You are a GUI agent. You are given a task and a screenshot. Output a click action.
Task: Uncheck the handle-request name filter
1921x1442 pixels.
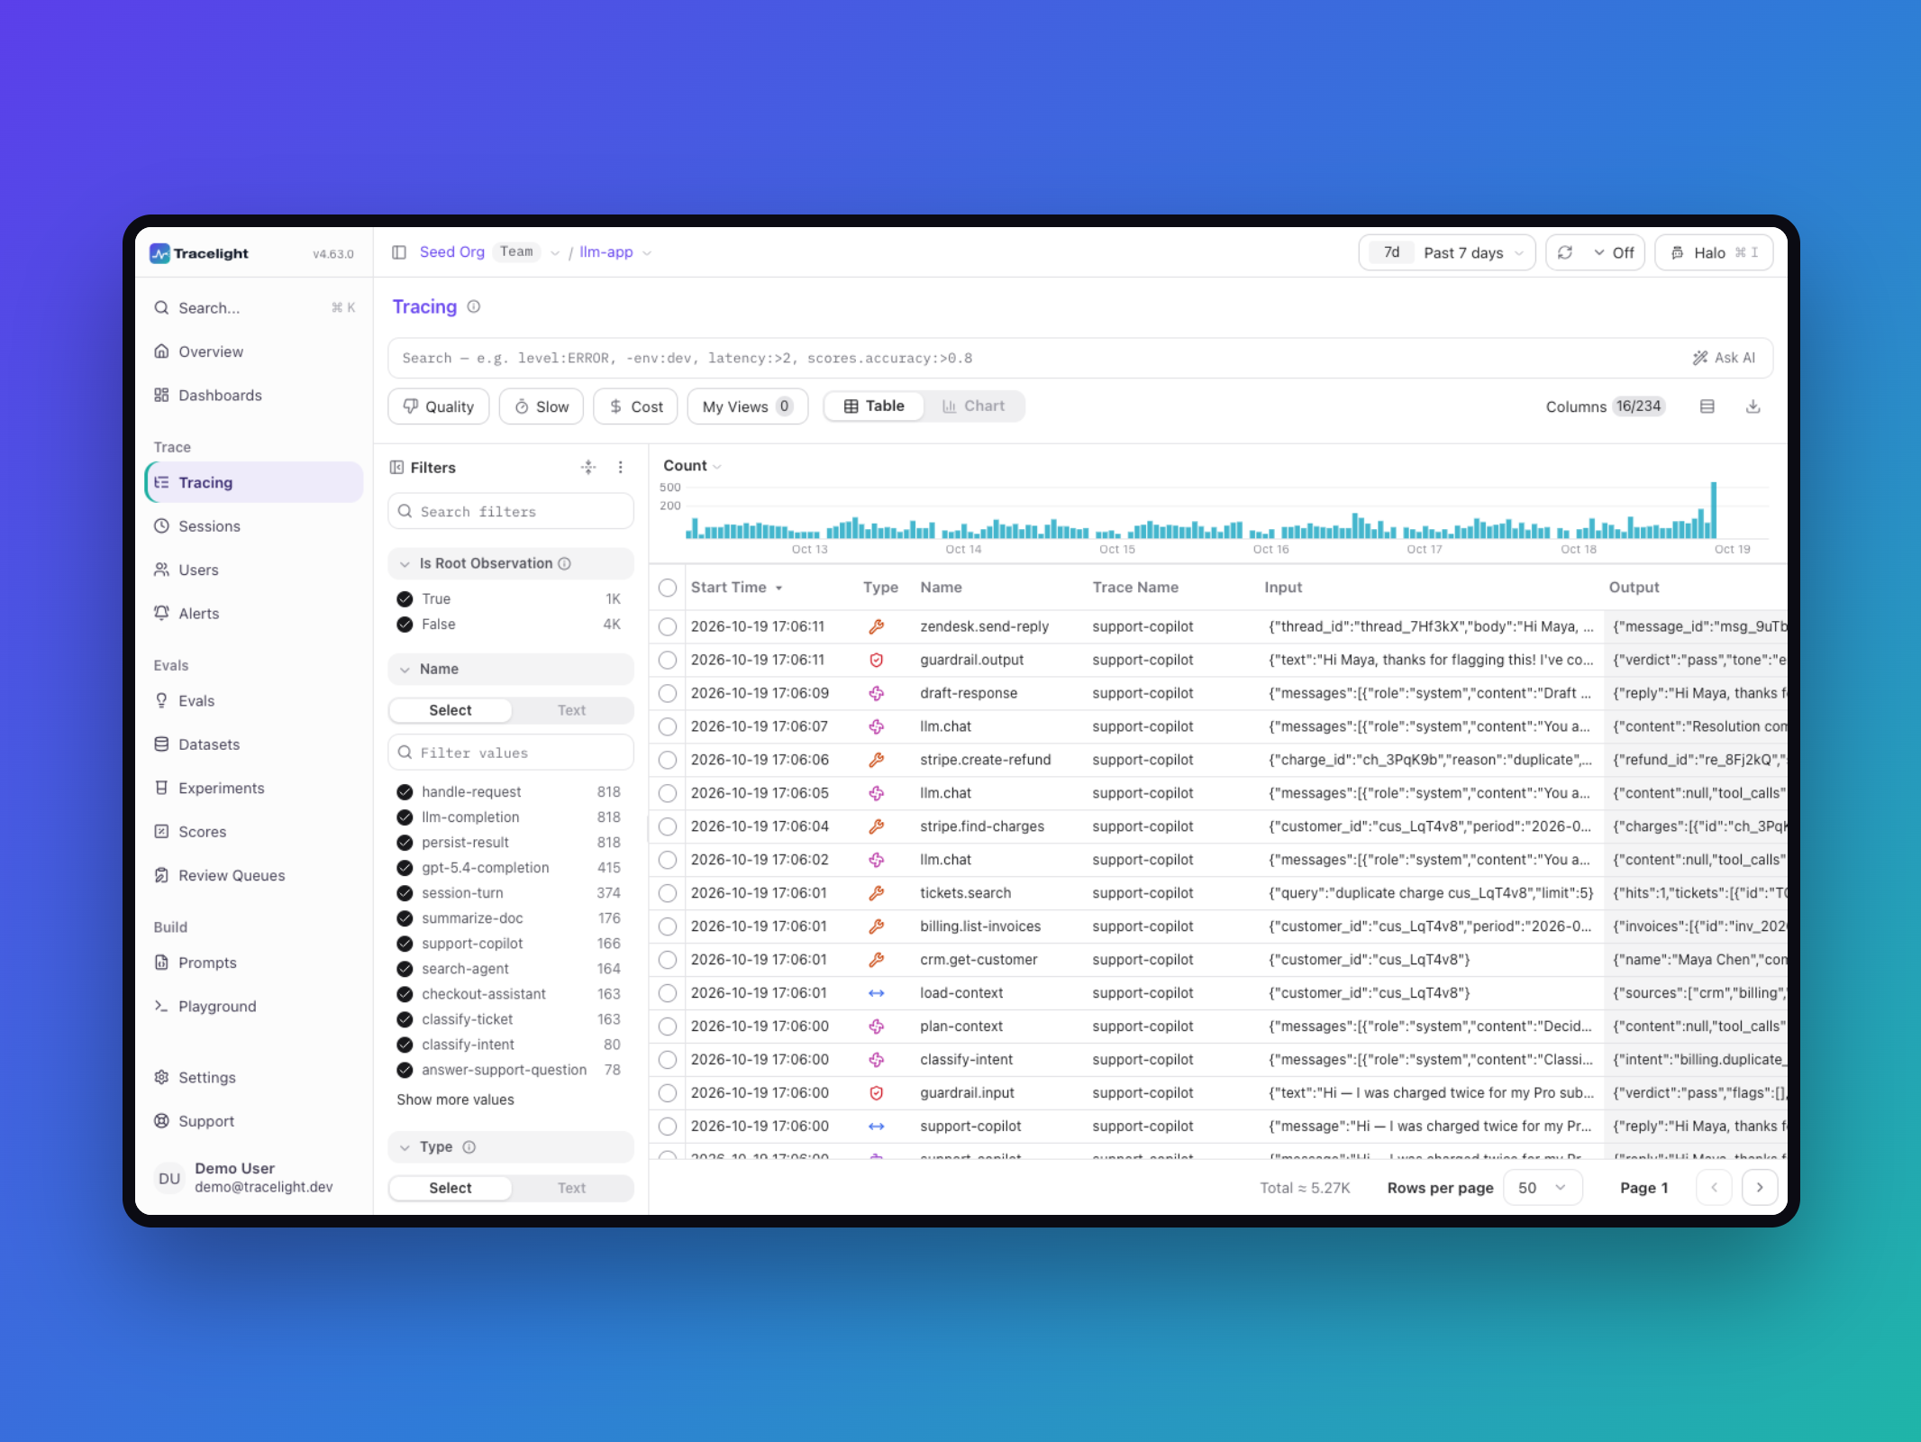click(405, 791)
